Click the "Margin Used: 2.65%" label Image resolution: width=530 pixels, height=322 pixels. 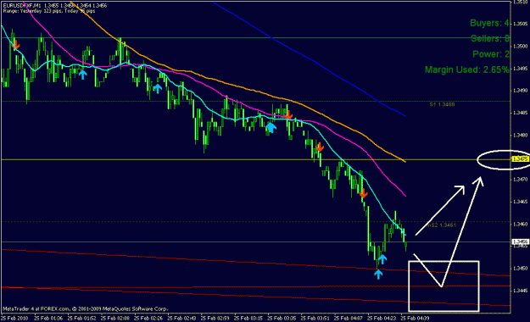coord(466,69)
